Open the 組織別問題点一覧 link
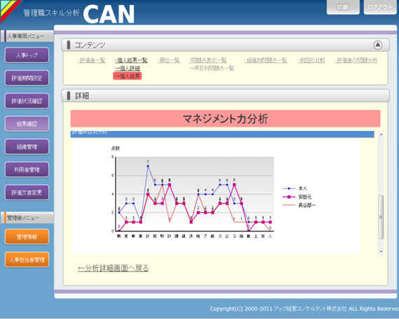Screen dimensions: 399x319 (265, 60)
